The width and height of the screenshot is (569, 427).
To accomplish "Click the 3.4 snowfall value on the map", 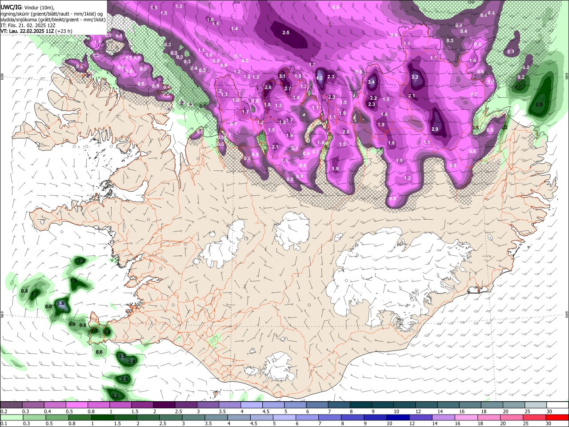I will 372,82.
